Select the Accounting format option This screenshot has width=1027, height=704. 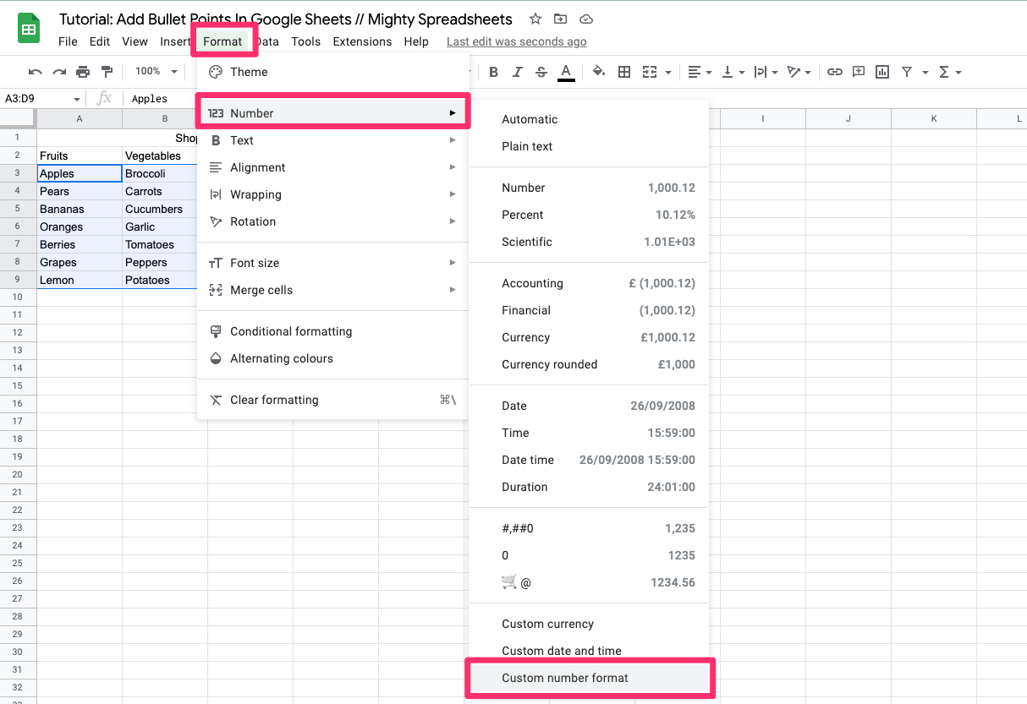pos(590,283)
